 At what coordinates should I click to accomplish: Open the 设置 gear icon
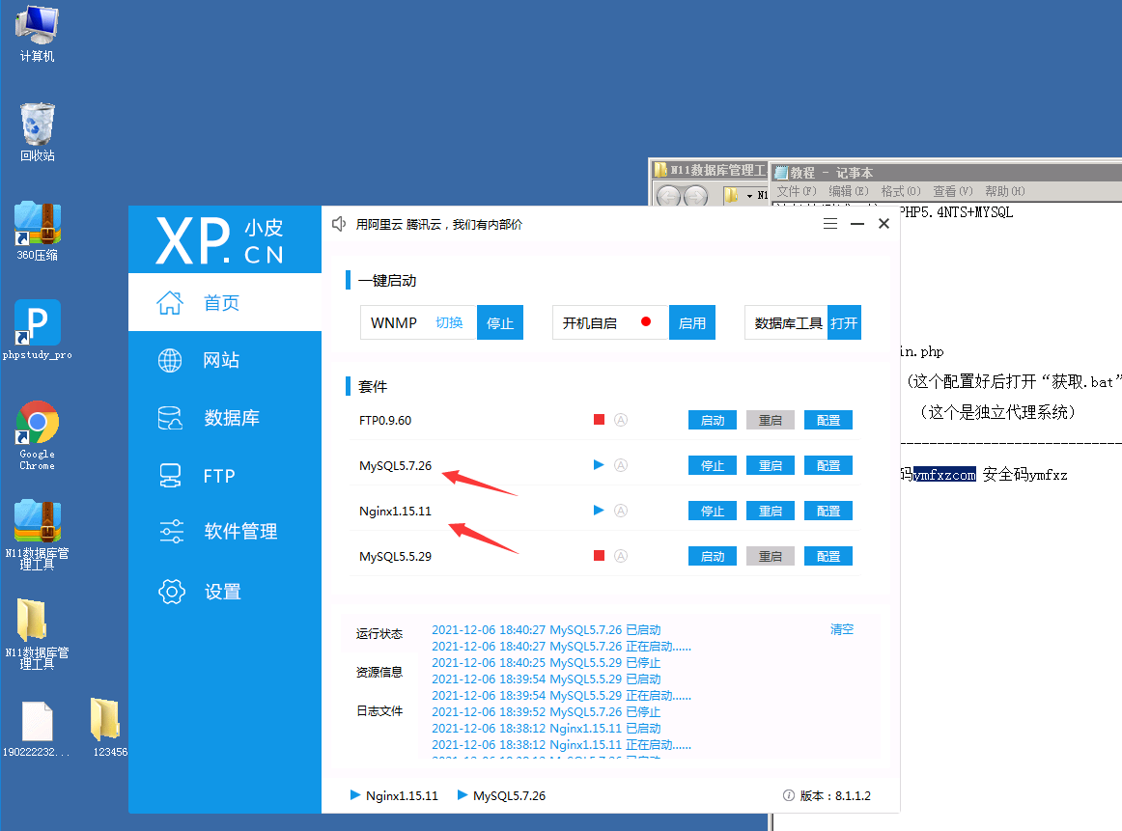tap(171, 592)
